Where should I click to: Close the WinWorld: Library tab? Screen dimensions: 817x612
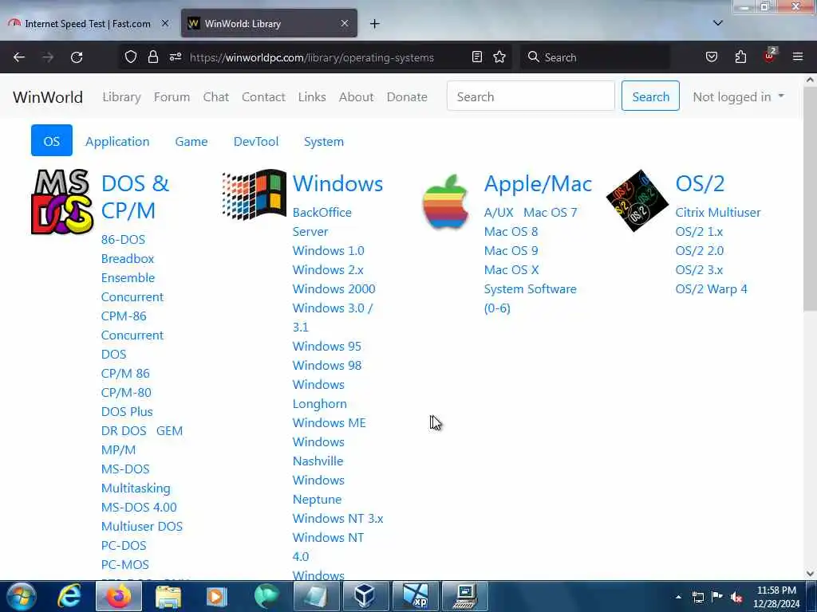coord(345,23)
